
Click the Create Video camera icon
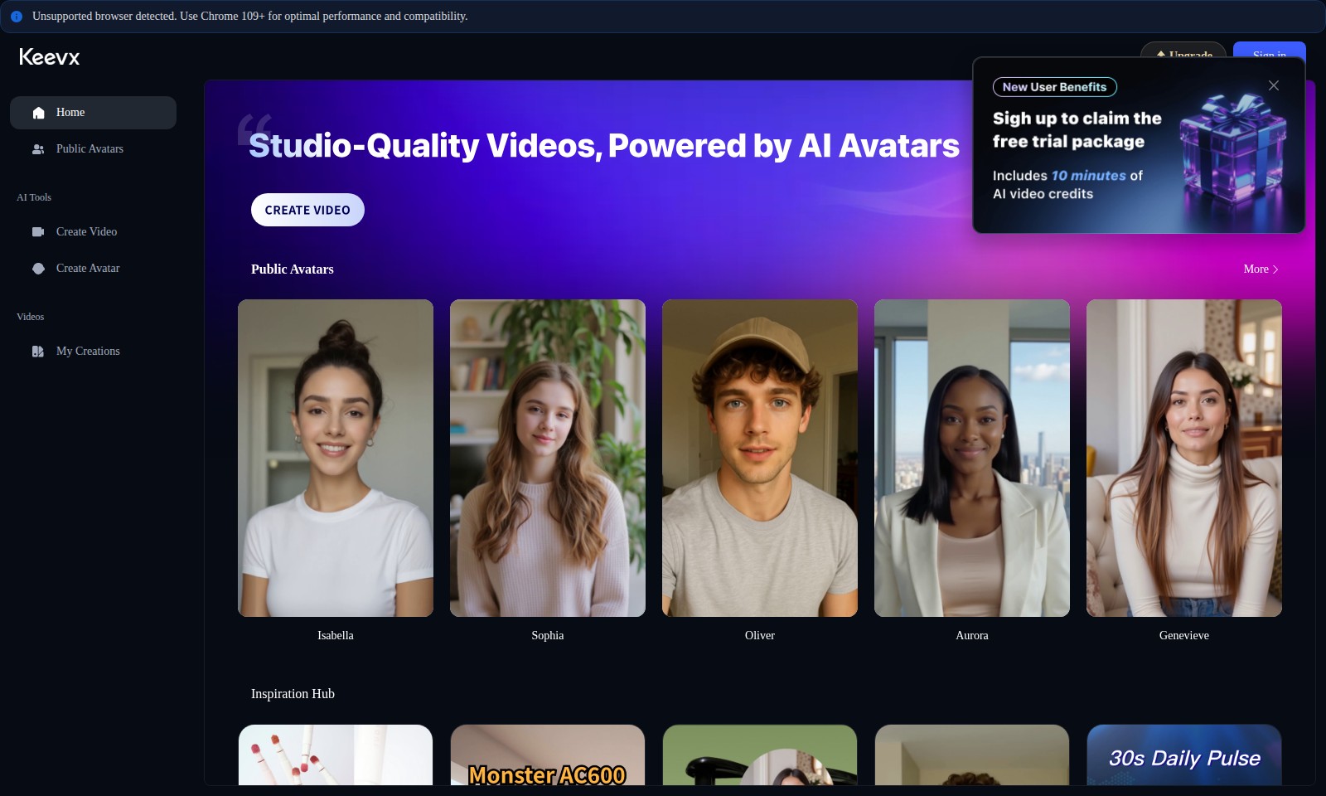coord(38,232)
